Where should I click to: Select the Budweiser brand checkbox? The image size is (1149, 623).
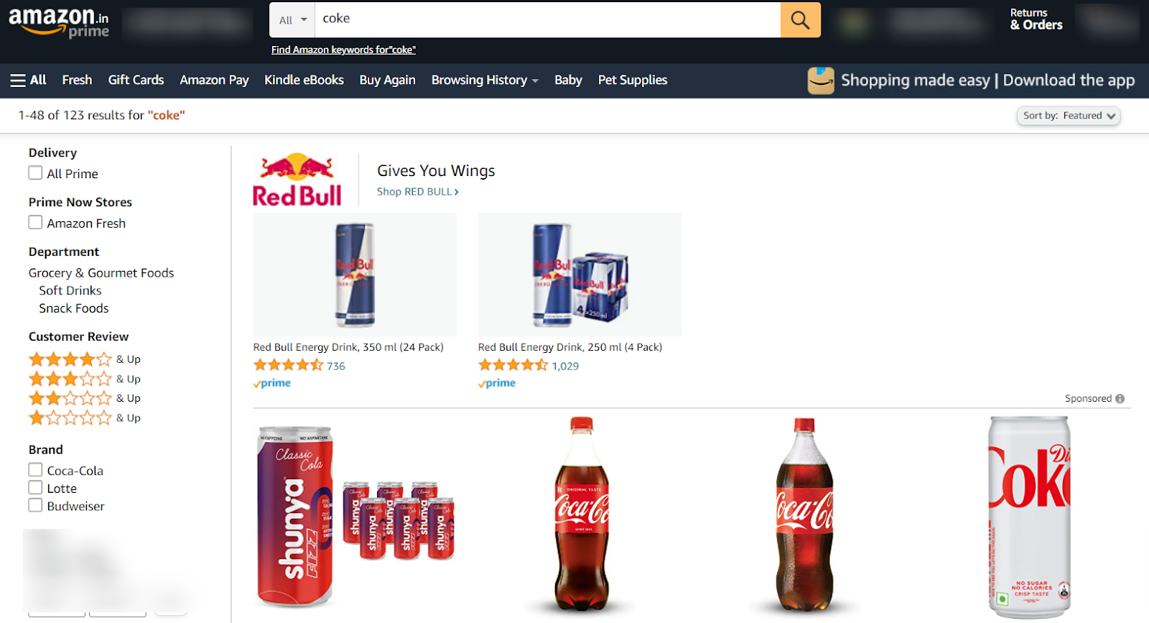click(35, 505)
